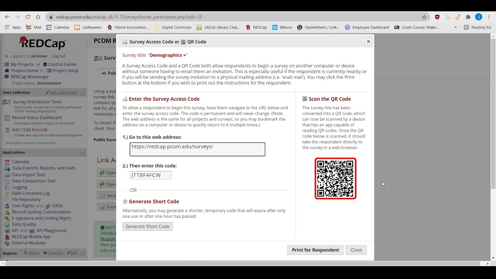The width and height of the screenshot is (496, 279).
Task: Open the Chrome three-dot menu
Action: coord(489,17)
